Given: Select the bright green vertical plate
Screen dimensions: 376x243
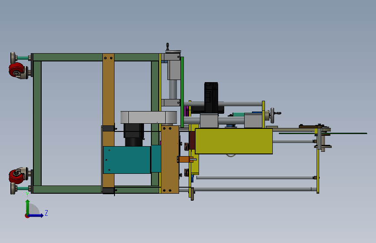Looking at the screenshot, I should [182, 92].
